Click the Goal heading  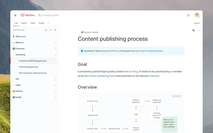click(82, 64)
